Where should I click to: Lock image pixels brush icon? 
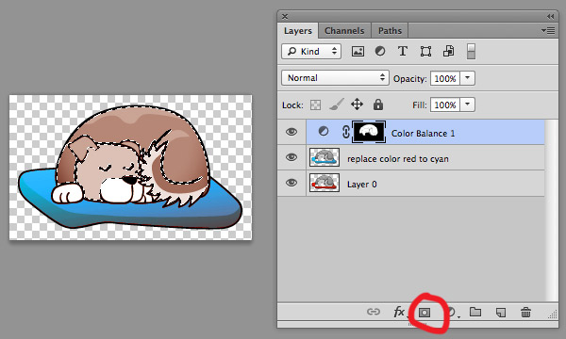click(x=337, y=105)
